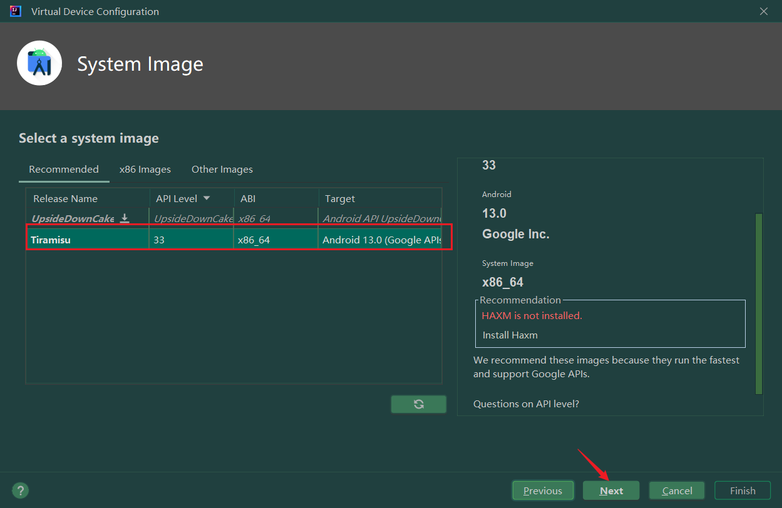Refresh the system image list

419,404
